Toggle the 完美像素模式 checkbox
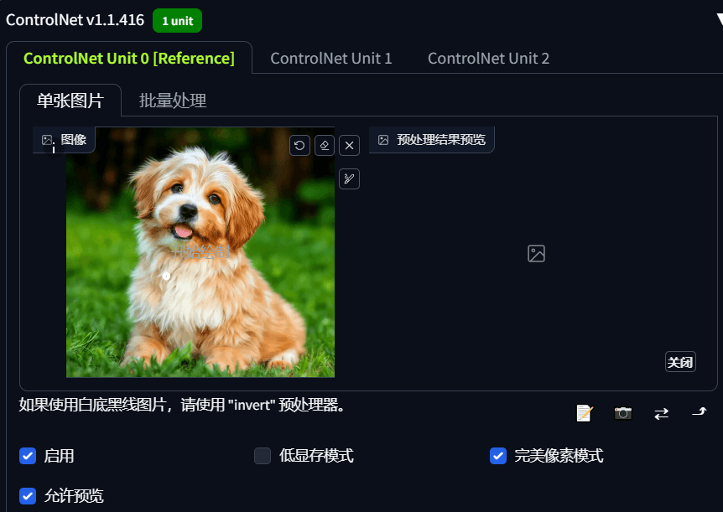 [x=498, y=456]
